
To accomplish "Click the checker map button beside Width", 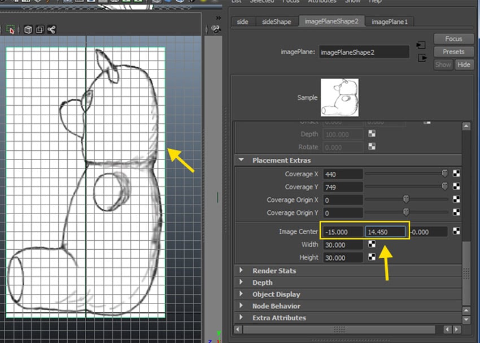I will (372, 245).
